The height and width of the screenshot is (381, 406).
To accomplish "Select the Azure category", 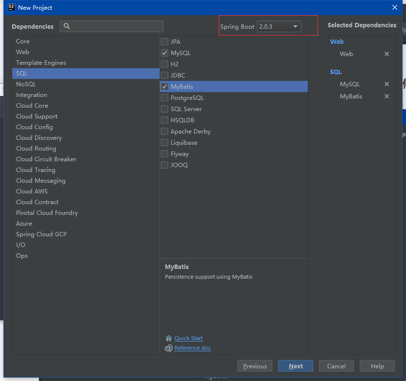I will [86, 224].
